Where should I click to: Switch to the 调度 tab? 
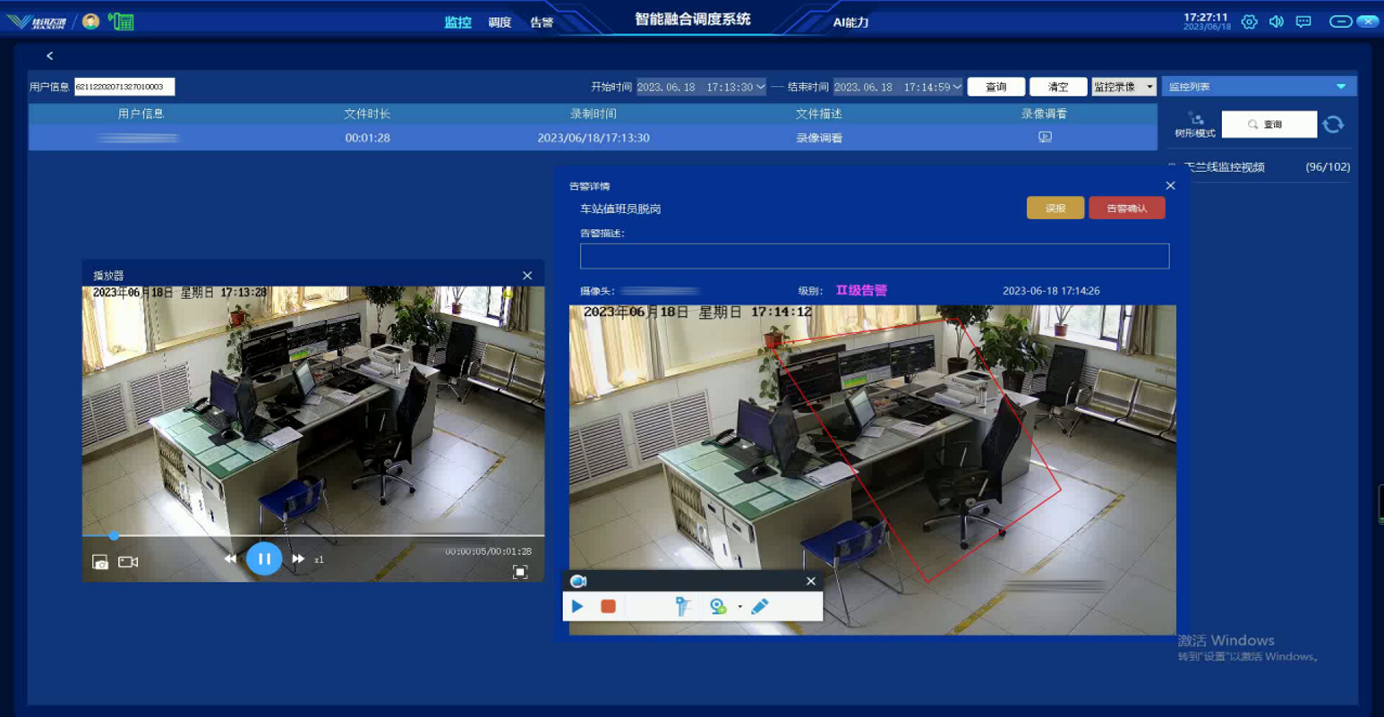pos(500,22)
